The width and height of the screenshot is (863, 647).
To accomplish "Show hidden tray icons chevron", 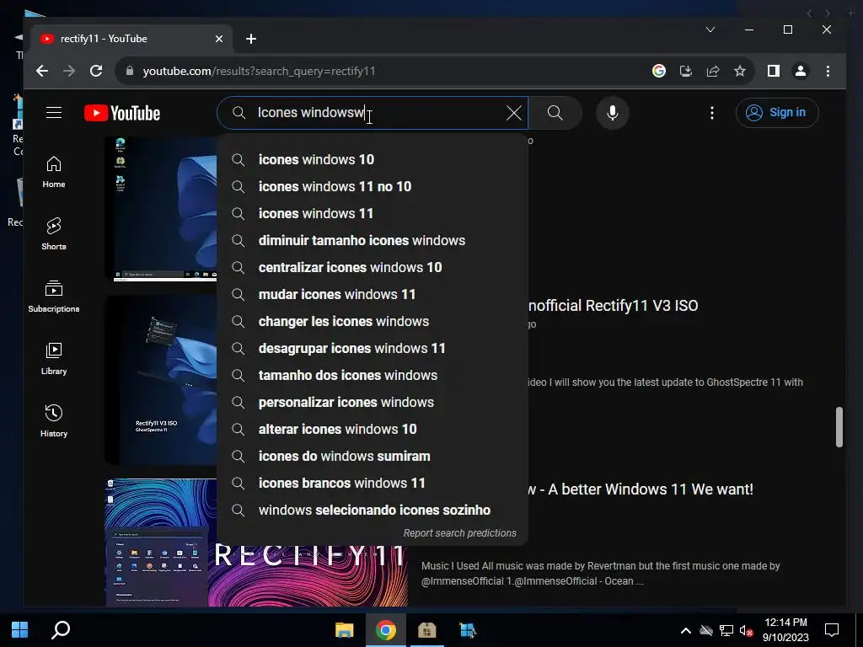I will tap(686, 630).
